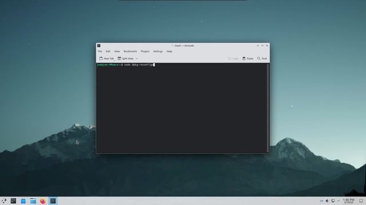Open the clock and date in panel
This screenshot has height=205, width=366.
pyautogui.click(x=348, y=201)
